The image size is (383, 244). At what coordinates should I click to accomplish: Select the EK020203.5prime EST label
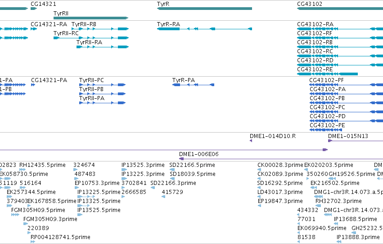point(329,165)
